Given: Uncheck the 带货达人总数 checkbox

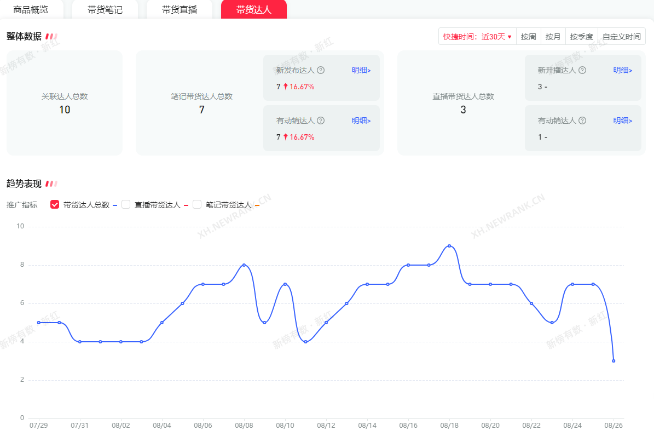Looking at the screenshot, I should click(x=55, y=205).
